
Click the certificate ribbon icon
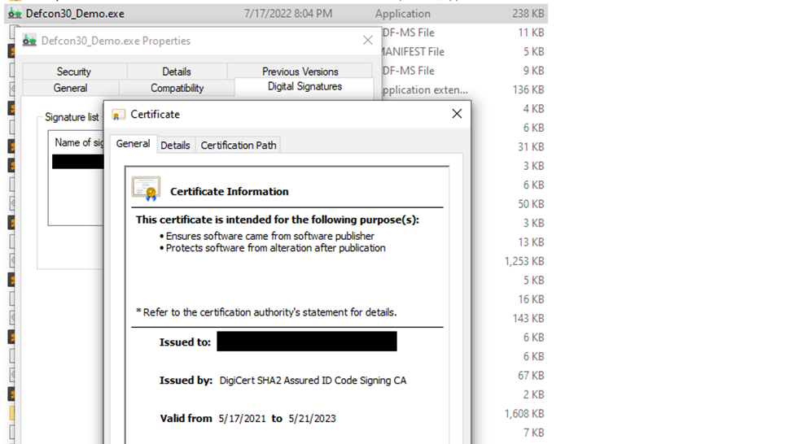[146, 189]
